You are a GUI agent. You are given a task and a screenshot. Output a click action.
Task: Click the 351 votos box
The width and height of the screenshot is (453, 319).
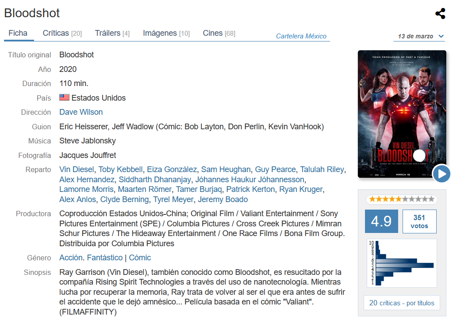click(419, 221)
